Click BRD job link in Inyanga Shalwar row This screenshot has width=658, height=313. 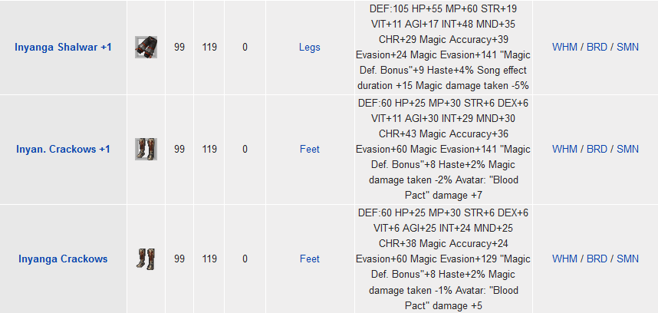597,47
